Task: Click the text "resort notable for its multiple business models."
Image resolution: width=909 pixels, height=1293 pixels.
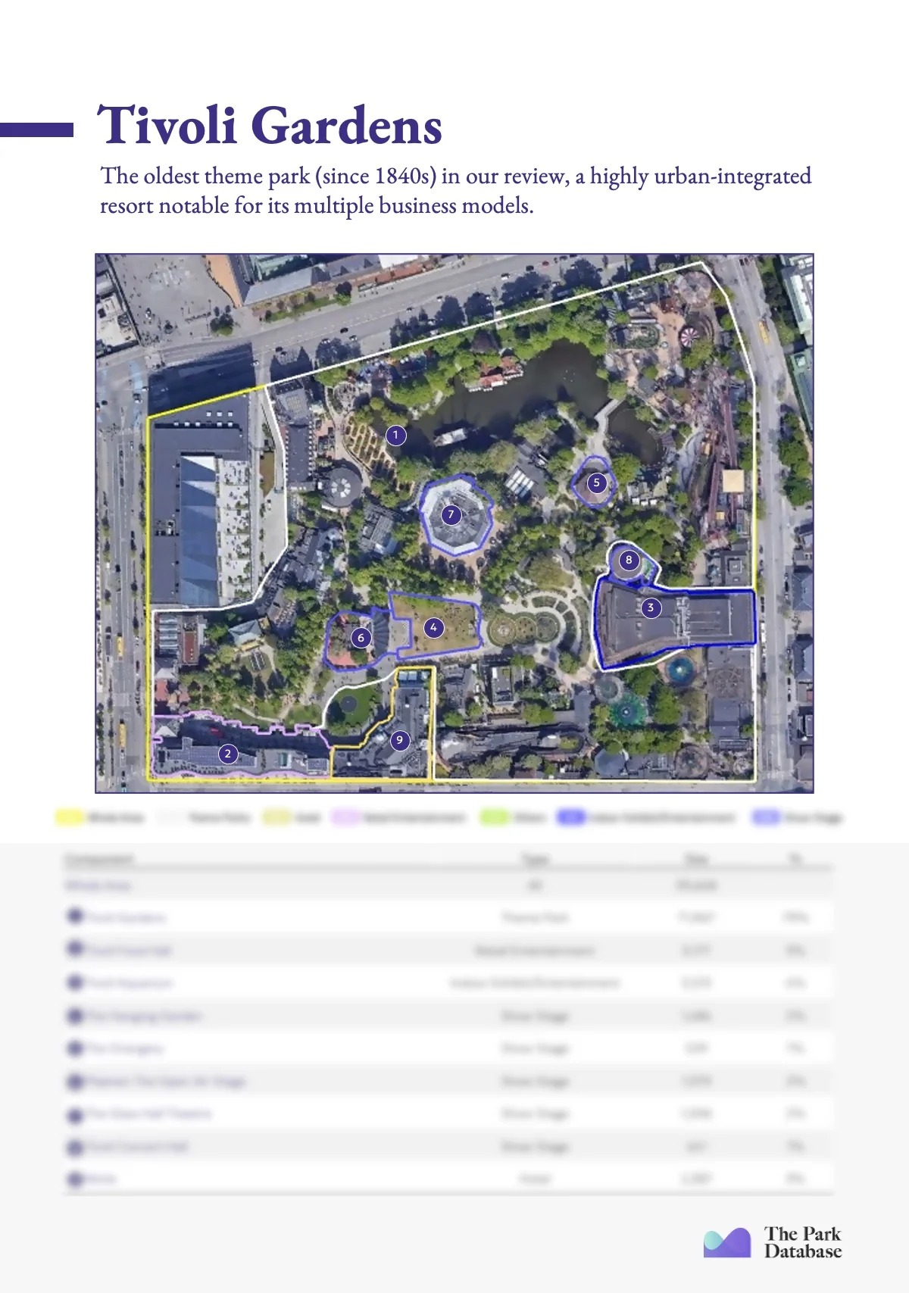Action: (317, 206)
